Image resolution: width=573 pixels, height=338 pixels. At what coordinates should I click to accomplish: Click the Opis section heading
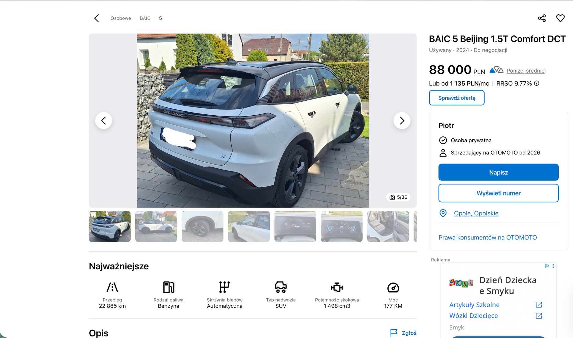(98, 333)
